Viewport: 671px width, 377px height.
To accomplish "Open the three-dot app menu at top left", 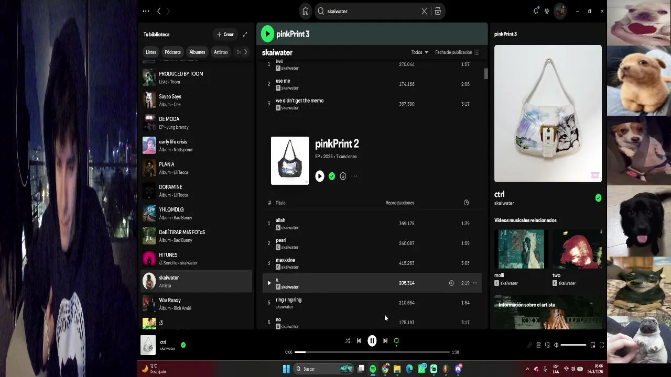I will pos(146,11).
